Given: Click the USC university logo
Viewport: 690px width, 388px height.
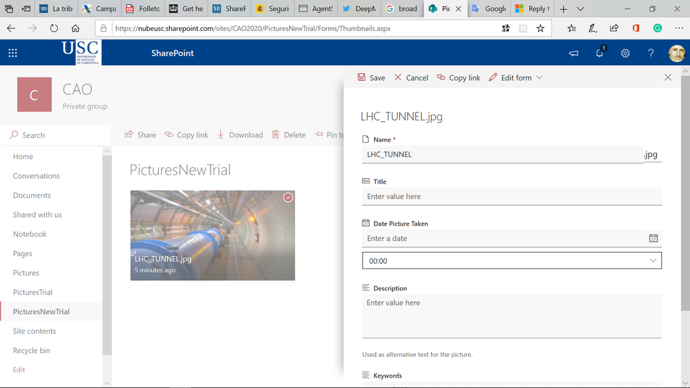Looking at the screenshot, I should pyautogui.click(x=82, y=52).
